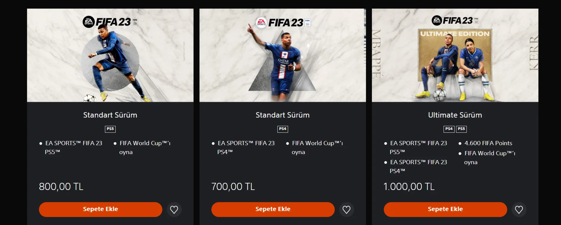Click the red EA Sports logo on PS4 cover

tap(261, 23)
